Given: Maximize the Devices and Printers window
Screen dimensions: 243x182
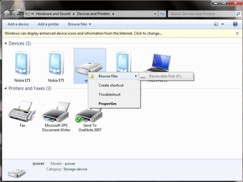Looking at the screenshot, I should 224,3.
